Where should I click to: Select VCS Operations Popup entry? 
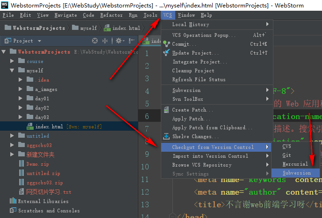[217, 35]
